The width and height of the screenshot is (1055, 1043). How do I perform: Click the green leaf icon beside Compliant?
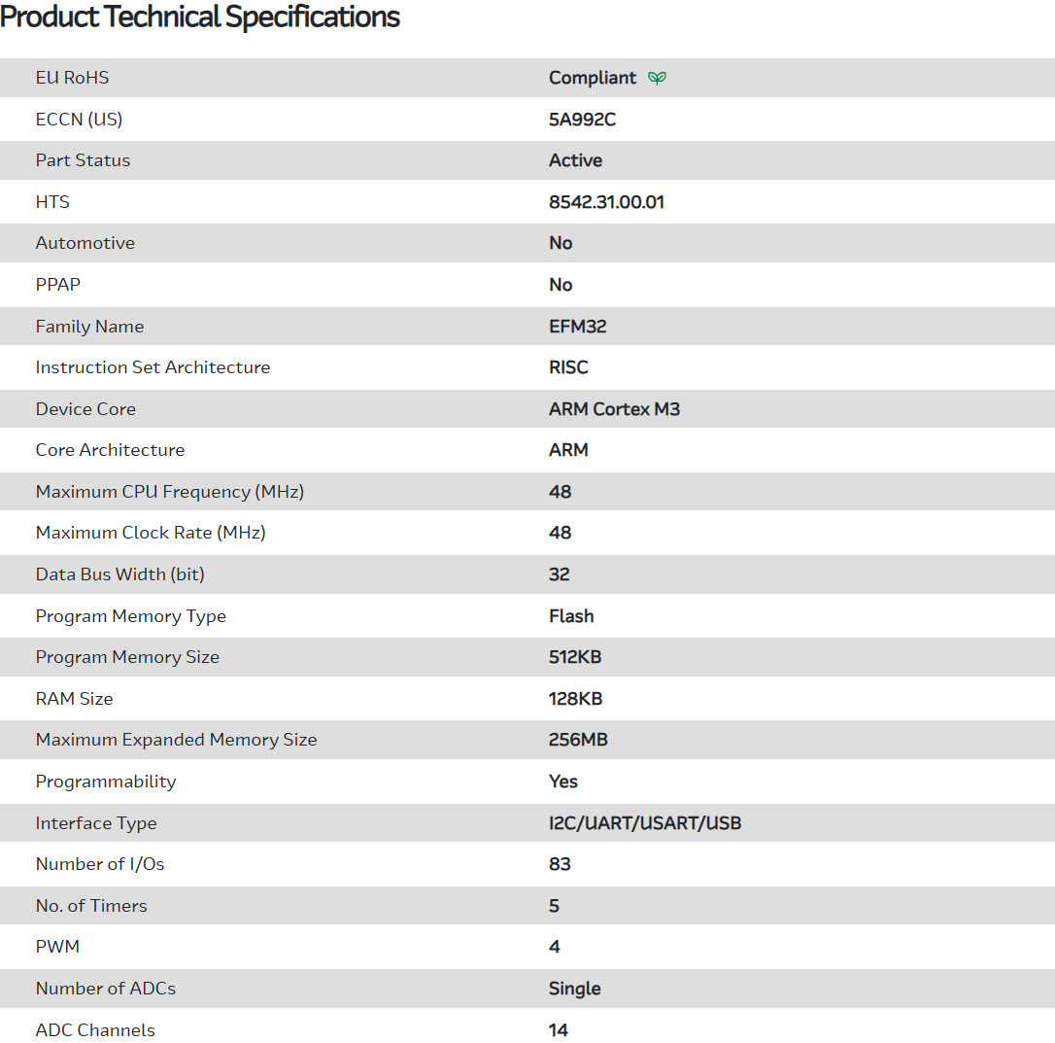(x=657, y=78)
